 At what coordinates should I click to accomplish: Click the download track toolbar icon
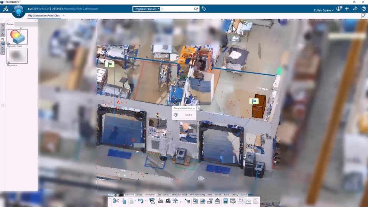pyautogui.click(x=241, y=201)
